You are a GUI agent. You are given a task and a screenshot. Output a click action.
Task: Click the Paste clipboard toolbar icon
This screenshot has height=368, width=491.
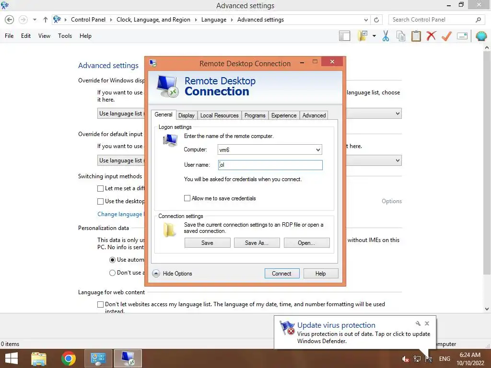coord(416,36)
